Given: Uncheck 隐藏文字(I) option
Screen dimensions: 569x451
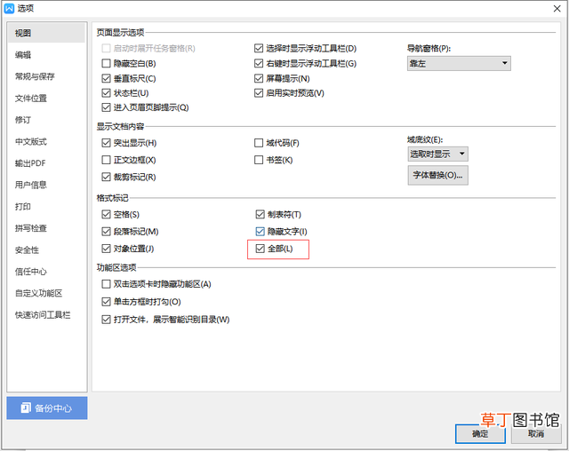Looking at the screenshot, I should click(x=260, y=232).
